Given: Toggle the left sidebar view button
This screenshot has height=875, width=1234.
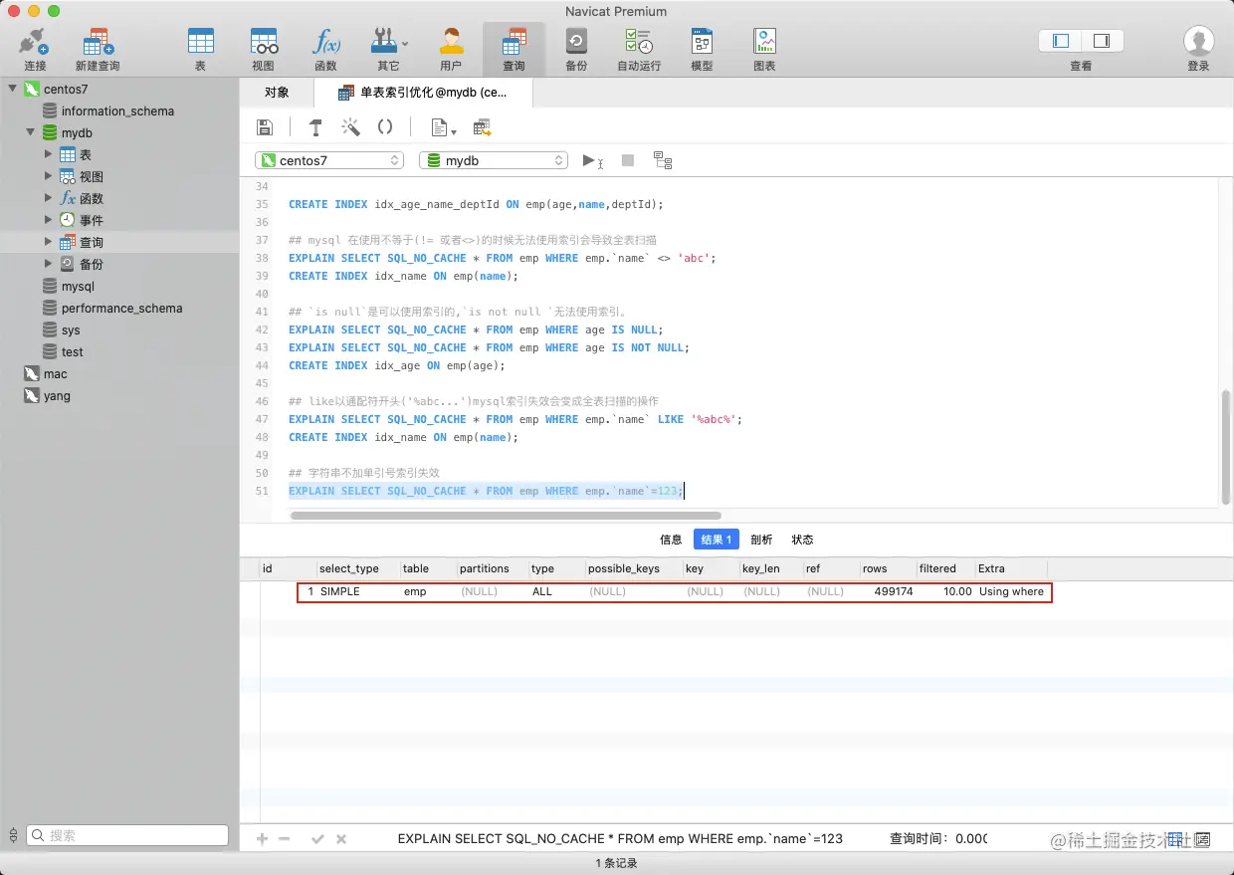Looking at the screenshot, I should [1061, 41].
